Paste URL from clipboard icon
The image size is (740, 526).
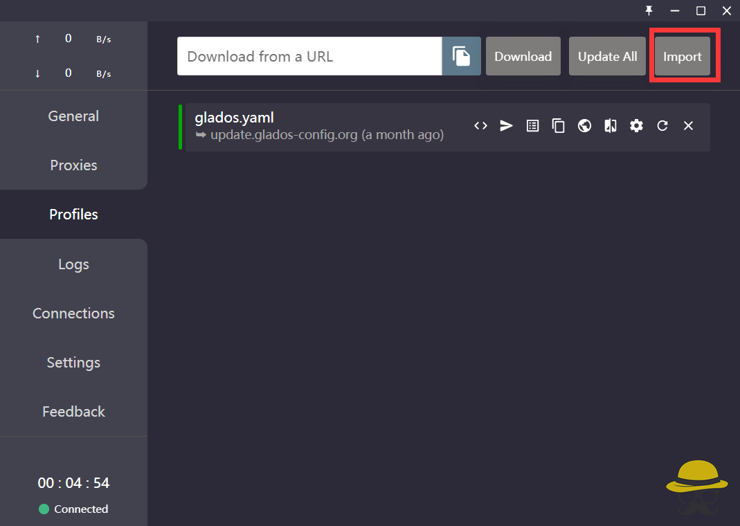461,56
